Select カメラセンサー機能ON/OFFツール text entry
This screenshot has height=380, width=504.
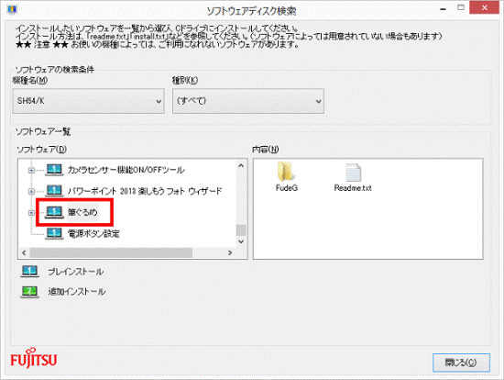[126, 170]
